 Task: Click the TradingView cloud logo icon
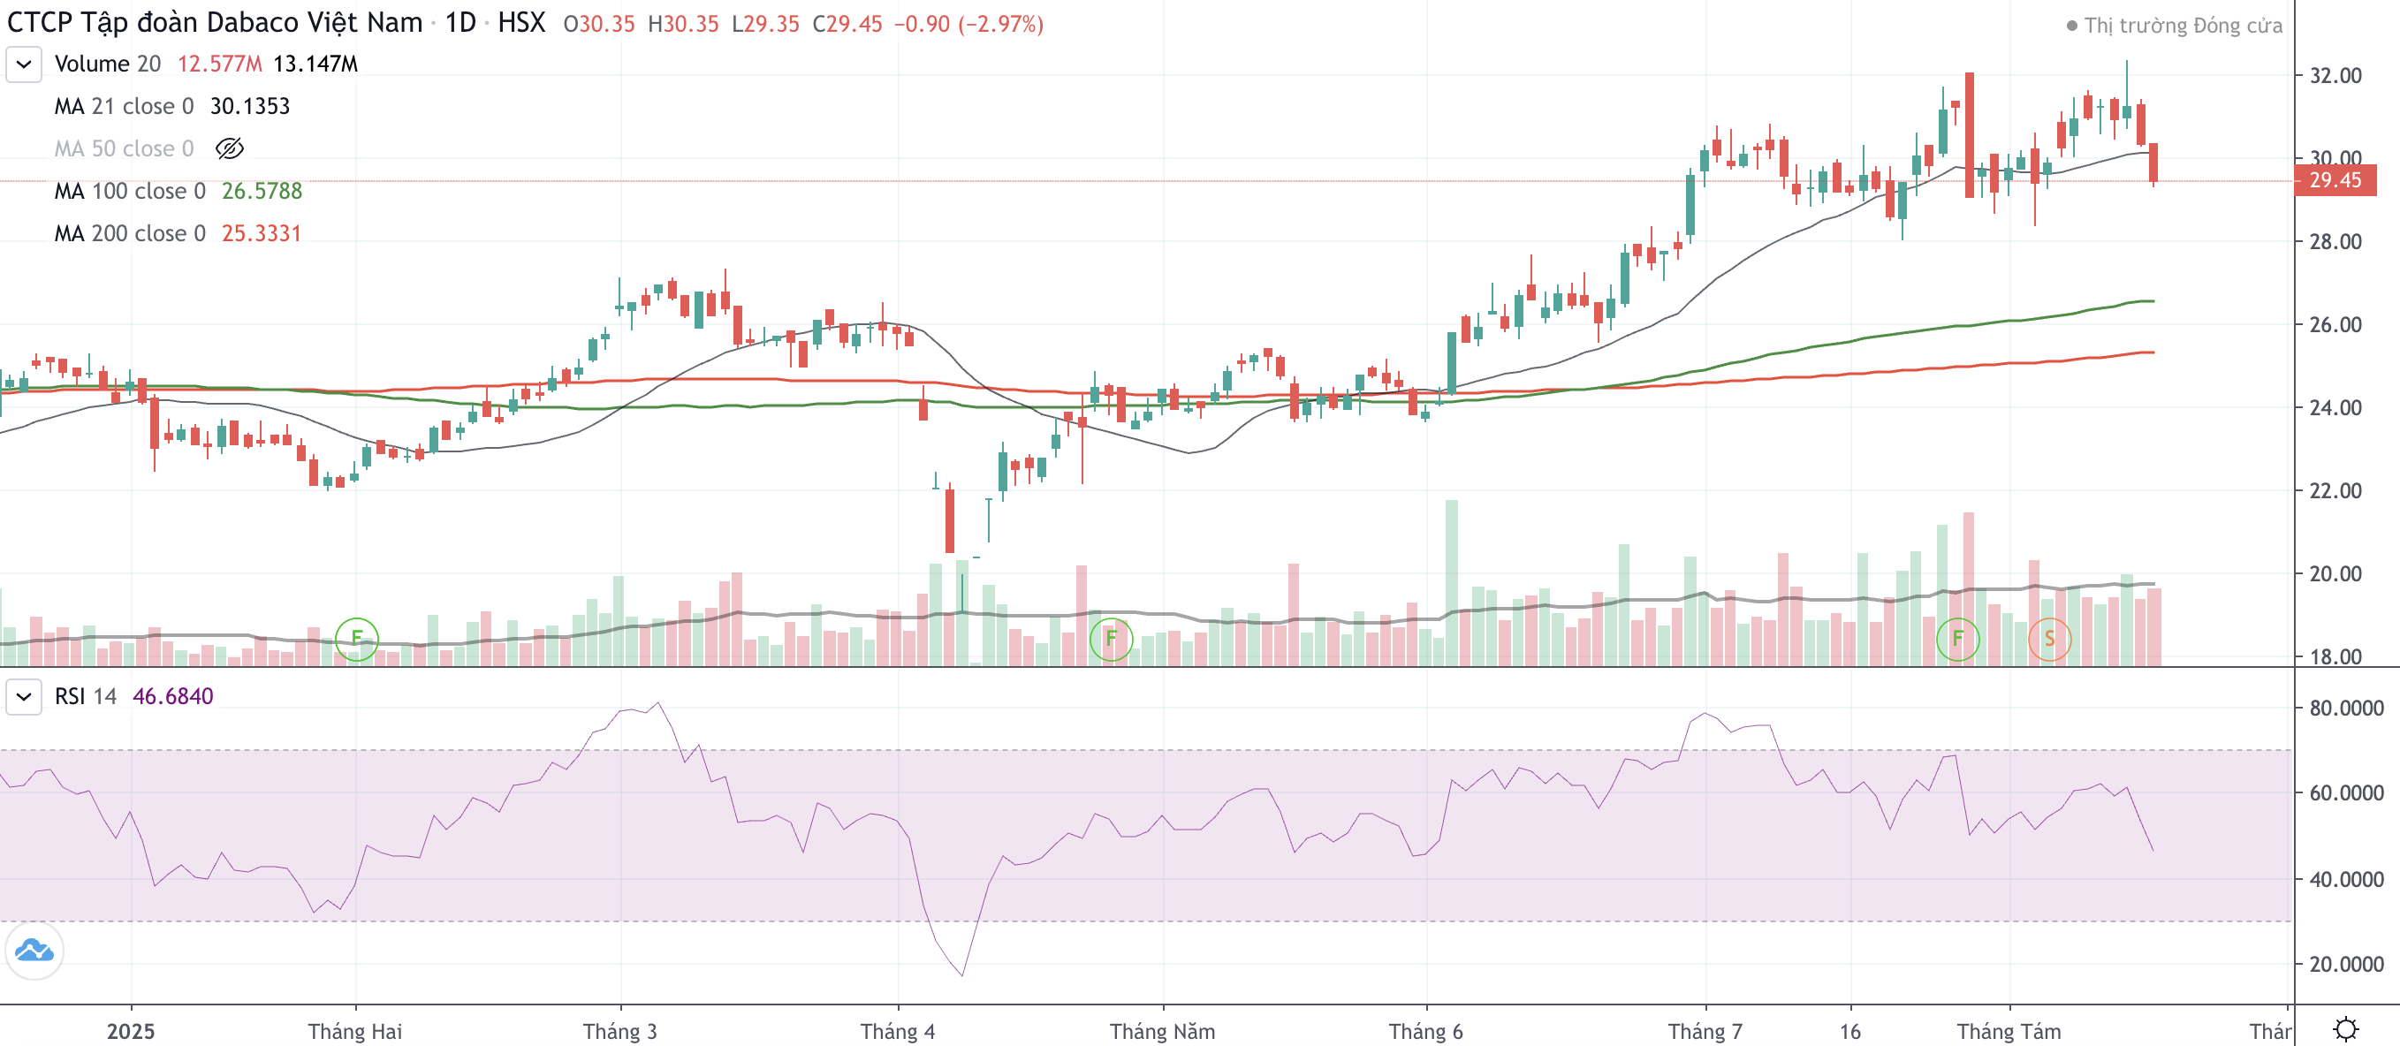click(34, 951)
